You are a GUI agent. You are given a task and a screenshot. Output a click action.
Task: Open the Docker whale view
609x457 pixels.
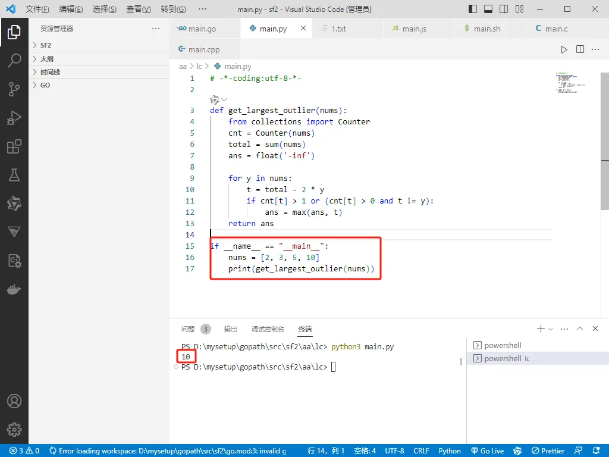14,290
